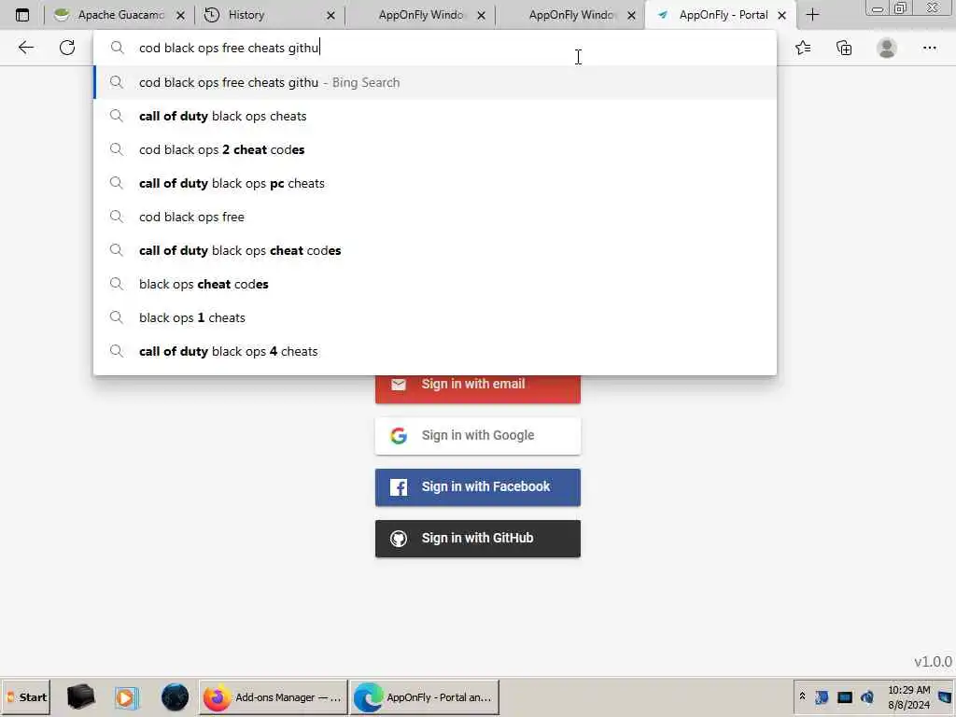
Task: Open the Windows Start button
Action: (x=26, y=696)
